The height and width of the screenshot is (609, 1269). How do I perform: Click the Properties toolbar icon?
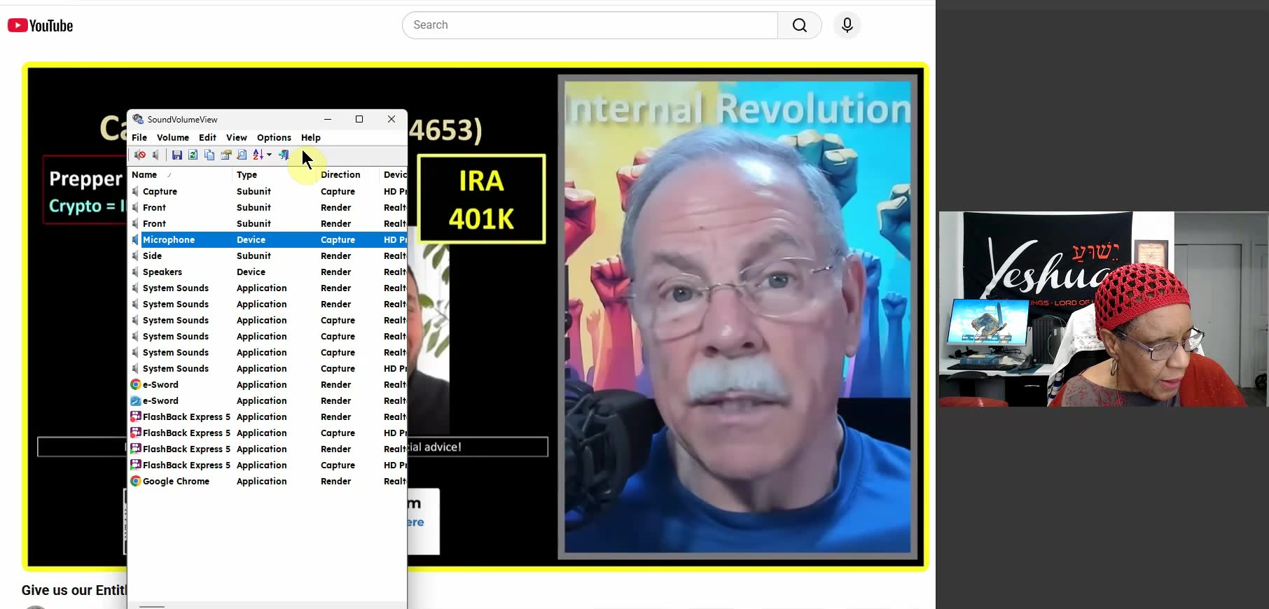(226, 155)
